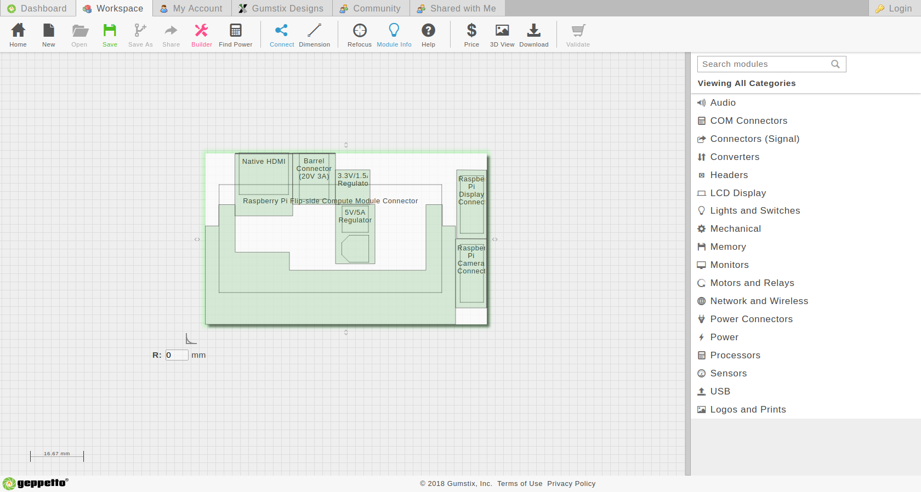
Task: Click the board top edge resize handle
Action: pos(346,145)
